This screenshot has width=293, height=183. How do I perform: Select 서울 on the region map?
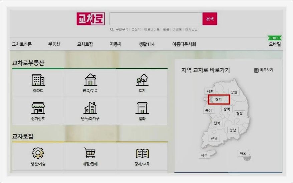(210, 91)
